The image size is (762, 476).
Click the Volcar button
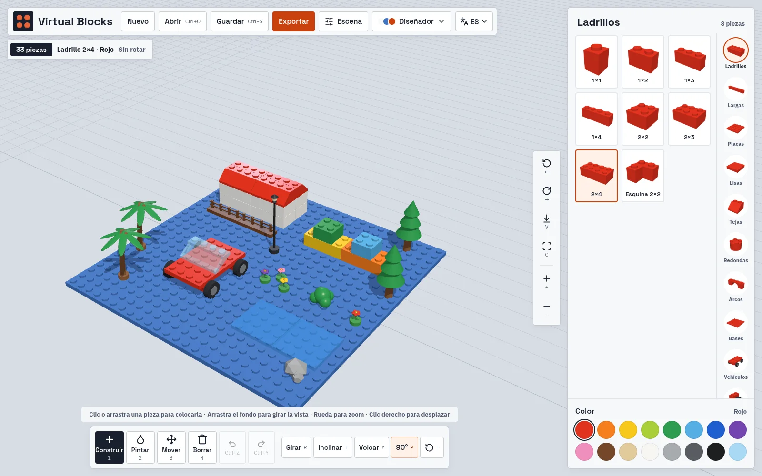(x=371, y=447)
